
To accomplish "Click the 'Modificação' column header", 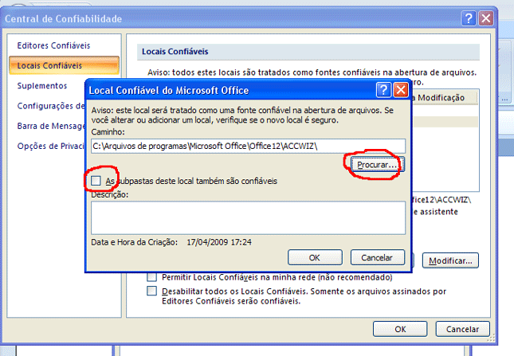I will tap(444, 98).
